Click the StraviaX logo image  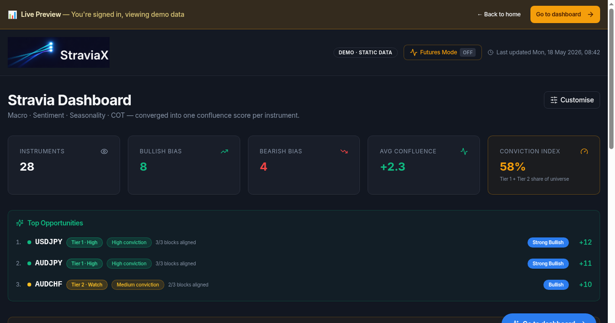click(x=58, y=52)
